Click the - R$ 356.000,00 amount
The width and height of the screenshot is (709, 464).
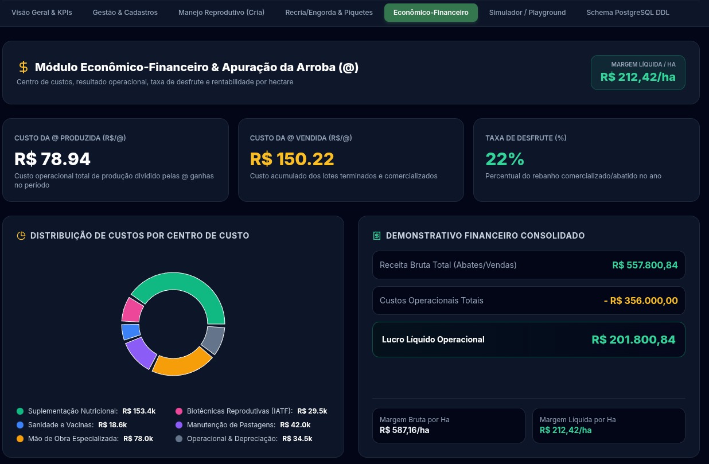[641, 301]
